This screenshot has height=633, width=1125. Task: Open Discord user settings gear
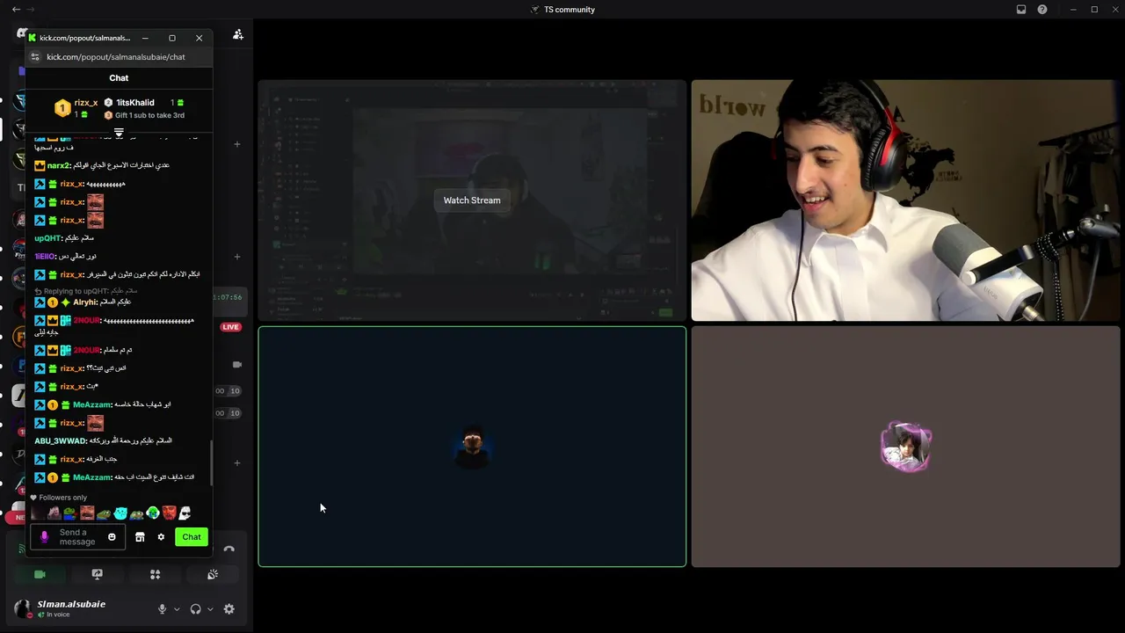tap(229, 609)
